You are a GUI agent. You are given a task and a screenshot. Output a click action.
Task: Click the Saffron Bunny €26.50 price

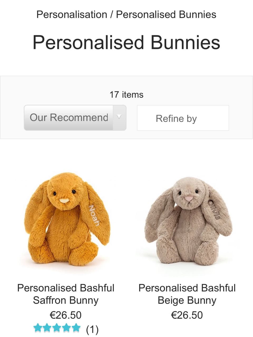coord(66,315)
